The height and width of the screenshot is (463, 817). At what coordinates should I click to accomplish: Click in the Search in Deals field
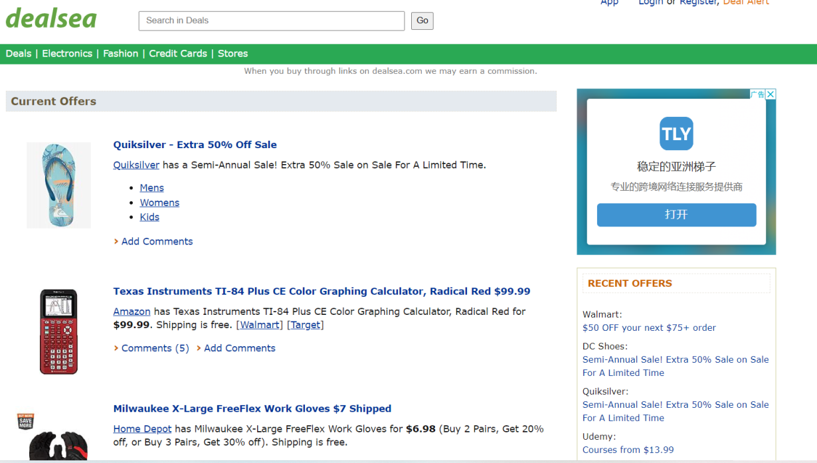click(271, 21)
